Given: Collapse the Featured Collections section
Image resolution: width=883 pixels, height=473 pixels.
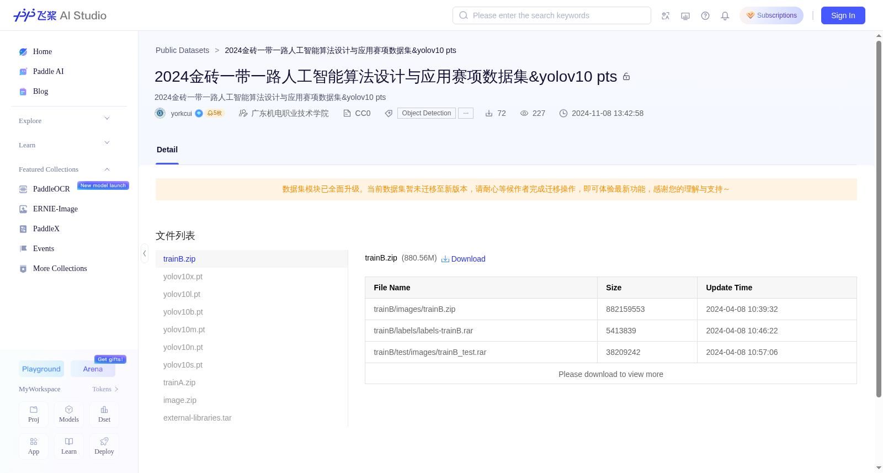Looking at the screenshot, I should click(65, 169).
